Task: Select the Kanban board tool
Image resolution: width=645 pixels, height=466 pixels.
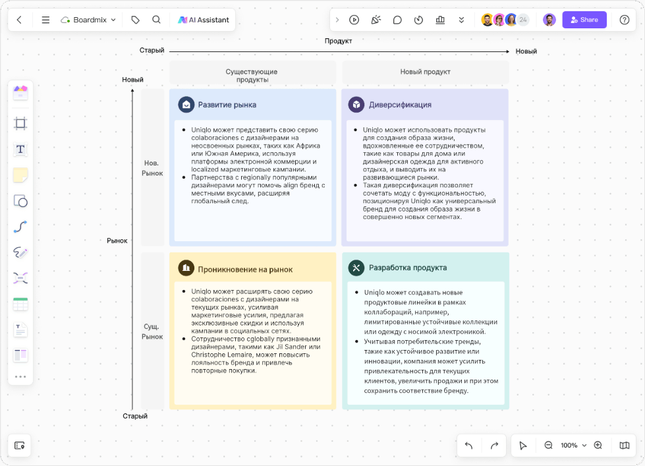Action: [20, 355]
